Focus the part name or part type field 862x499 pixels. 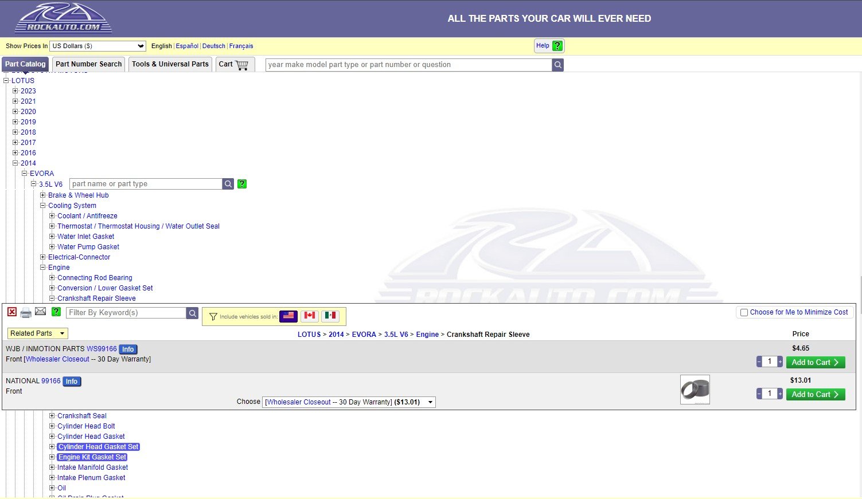tap(146, 184)
